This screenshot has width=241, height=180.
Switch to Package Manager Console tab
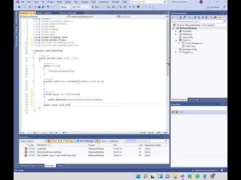point(32,165)
